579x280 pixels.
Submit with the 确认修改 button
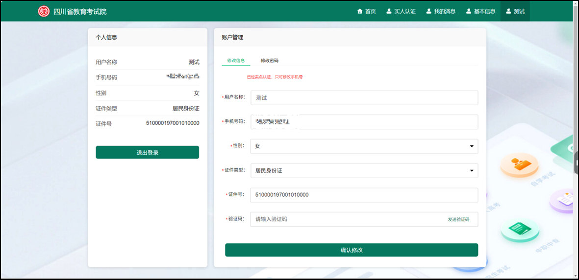(351, 250)
